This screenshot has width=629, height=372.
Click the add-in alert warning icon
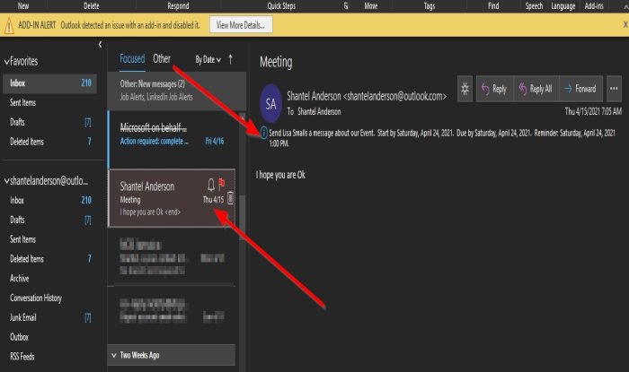coord(9,26)
